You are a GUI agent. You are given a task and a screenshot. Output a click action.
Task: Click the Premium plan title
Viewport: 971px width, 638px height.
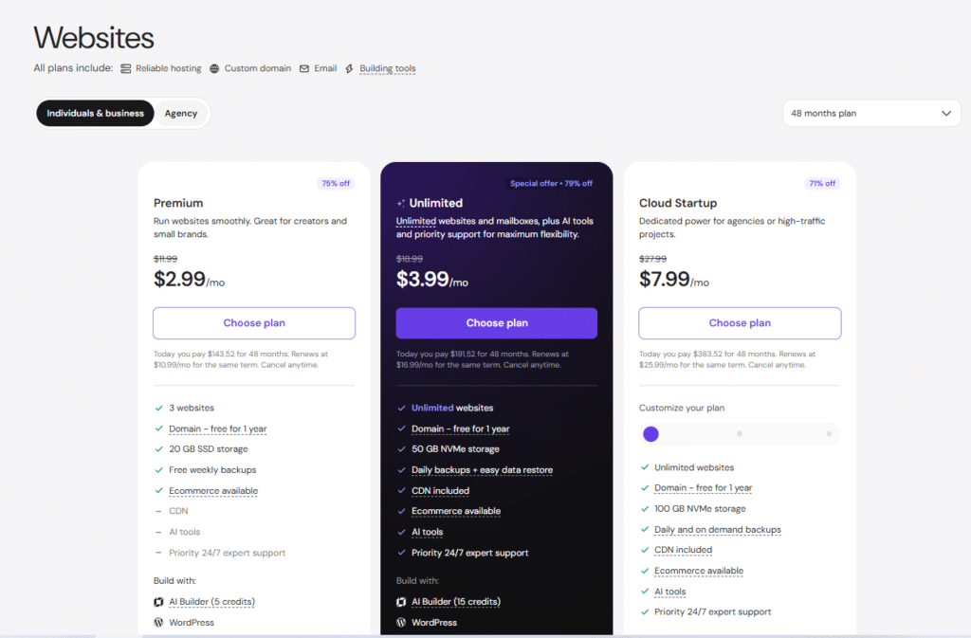(x=178, y=203)
